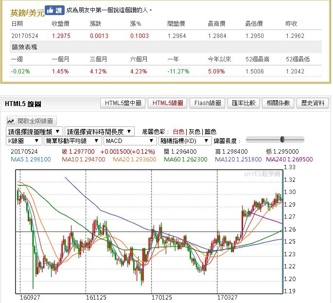
Task: Click the MA10 1.294700 legend label
Action: [84, 160]
